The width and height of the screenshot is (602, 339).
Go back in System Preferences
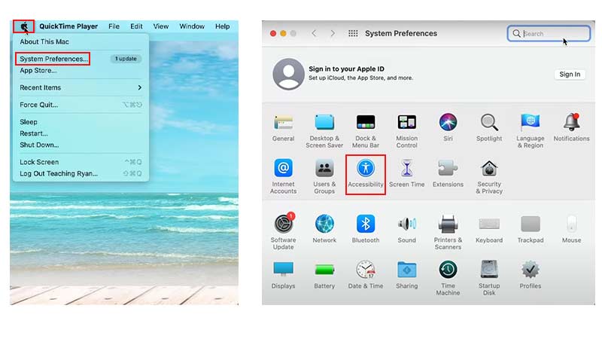click(x=314, y=33)
